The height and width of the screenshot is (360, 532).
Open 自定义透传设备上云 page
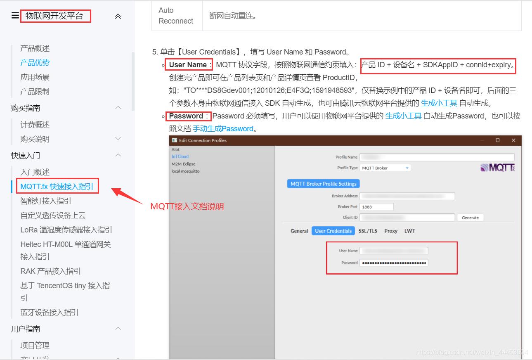(53, 216)
